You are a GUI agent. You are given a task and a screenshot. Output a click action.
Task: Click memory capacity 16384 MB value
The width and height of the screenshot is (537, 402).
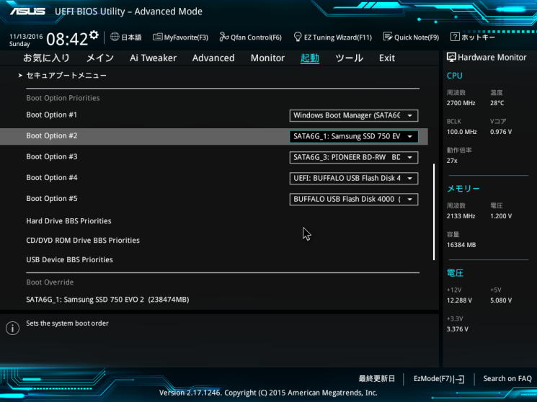[x=461, y=245]
